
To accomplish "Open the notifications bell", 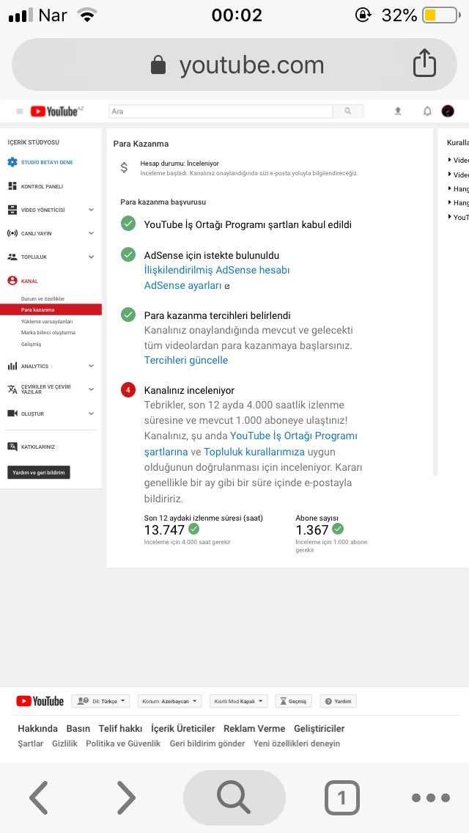I will coord(427,111).
